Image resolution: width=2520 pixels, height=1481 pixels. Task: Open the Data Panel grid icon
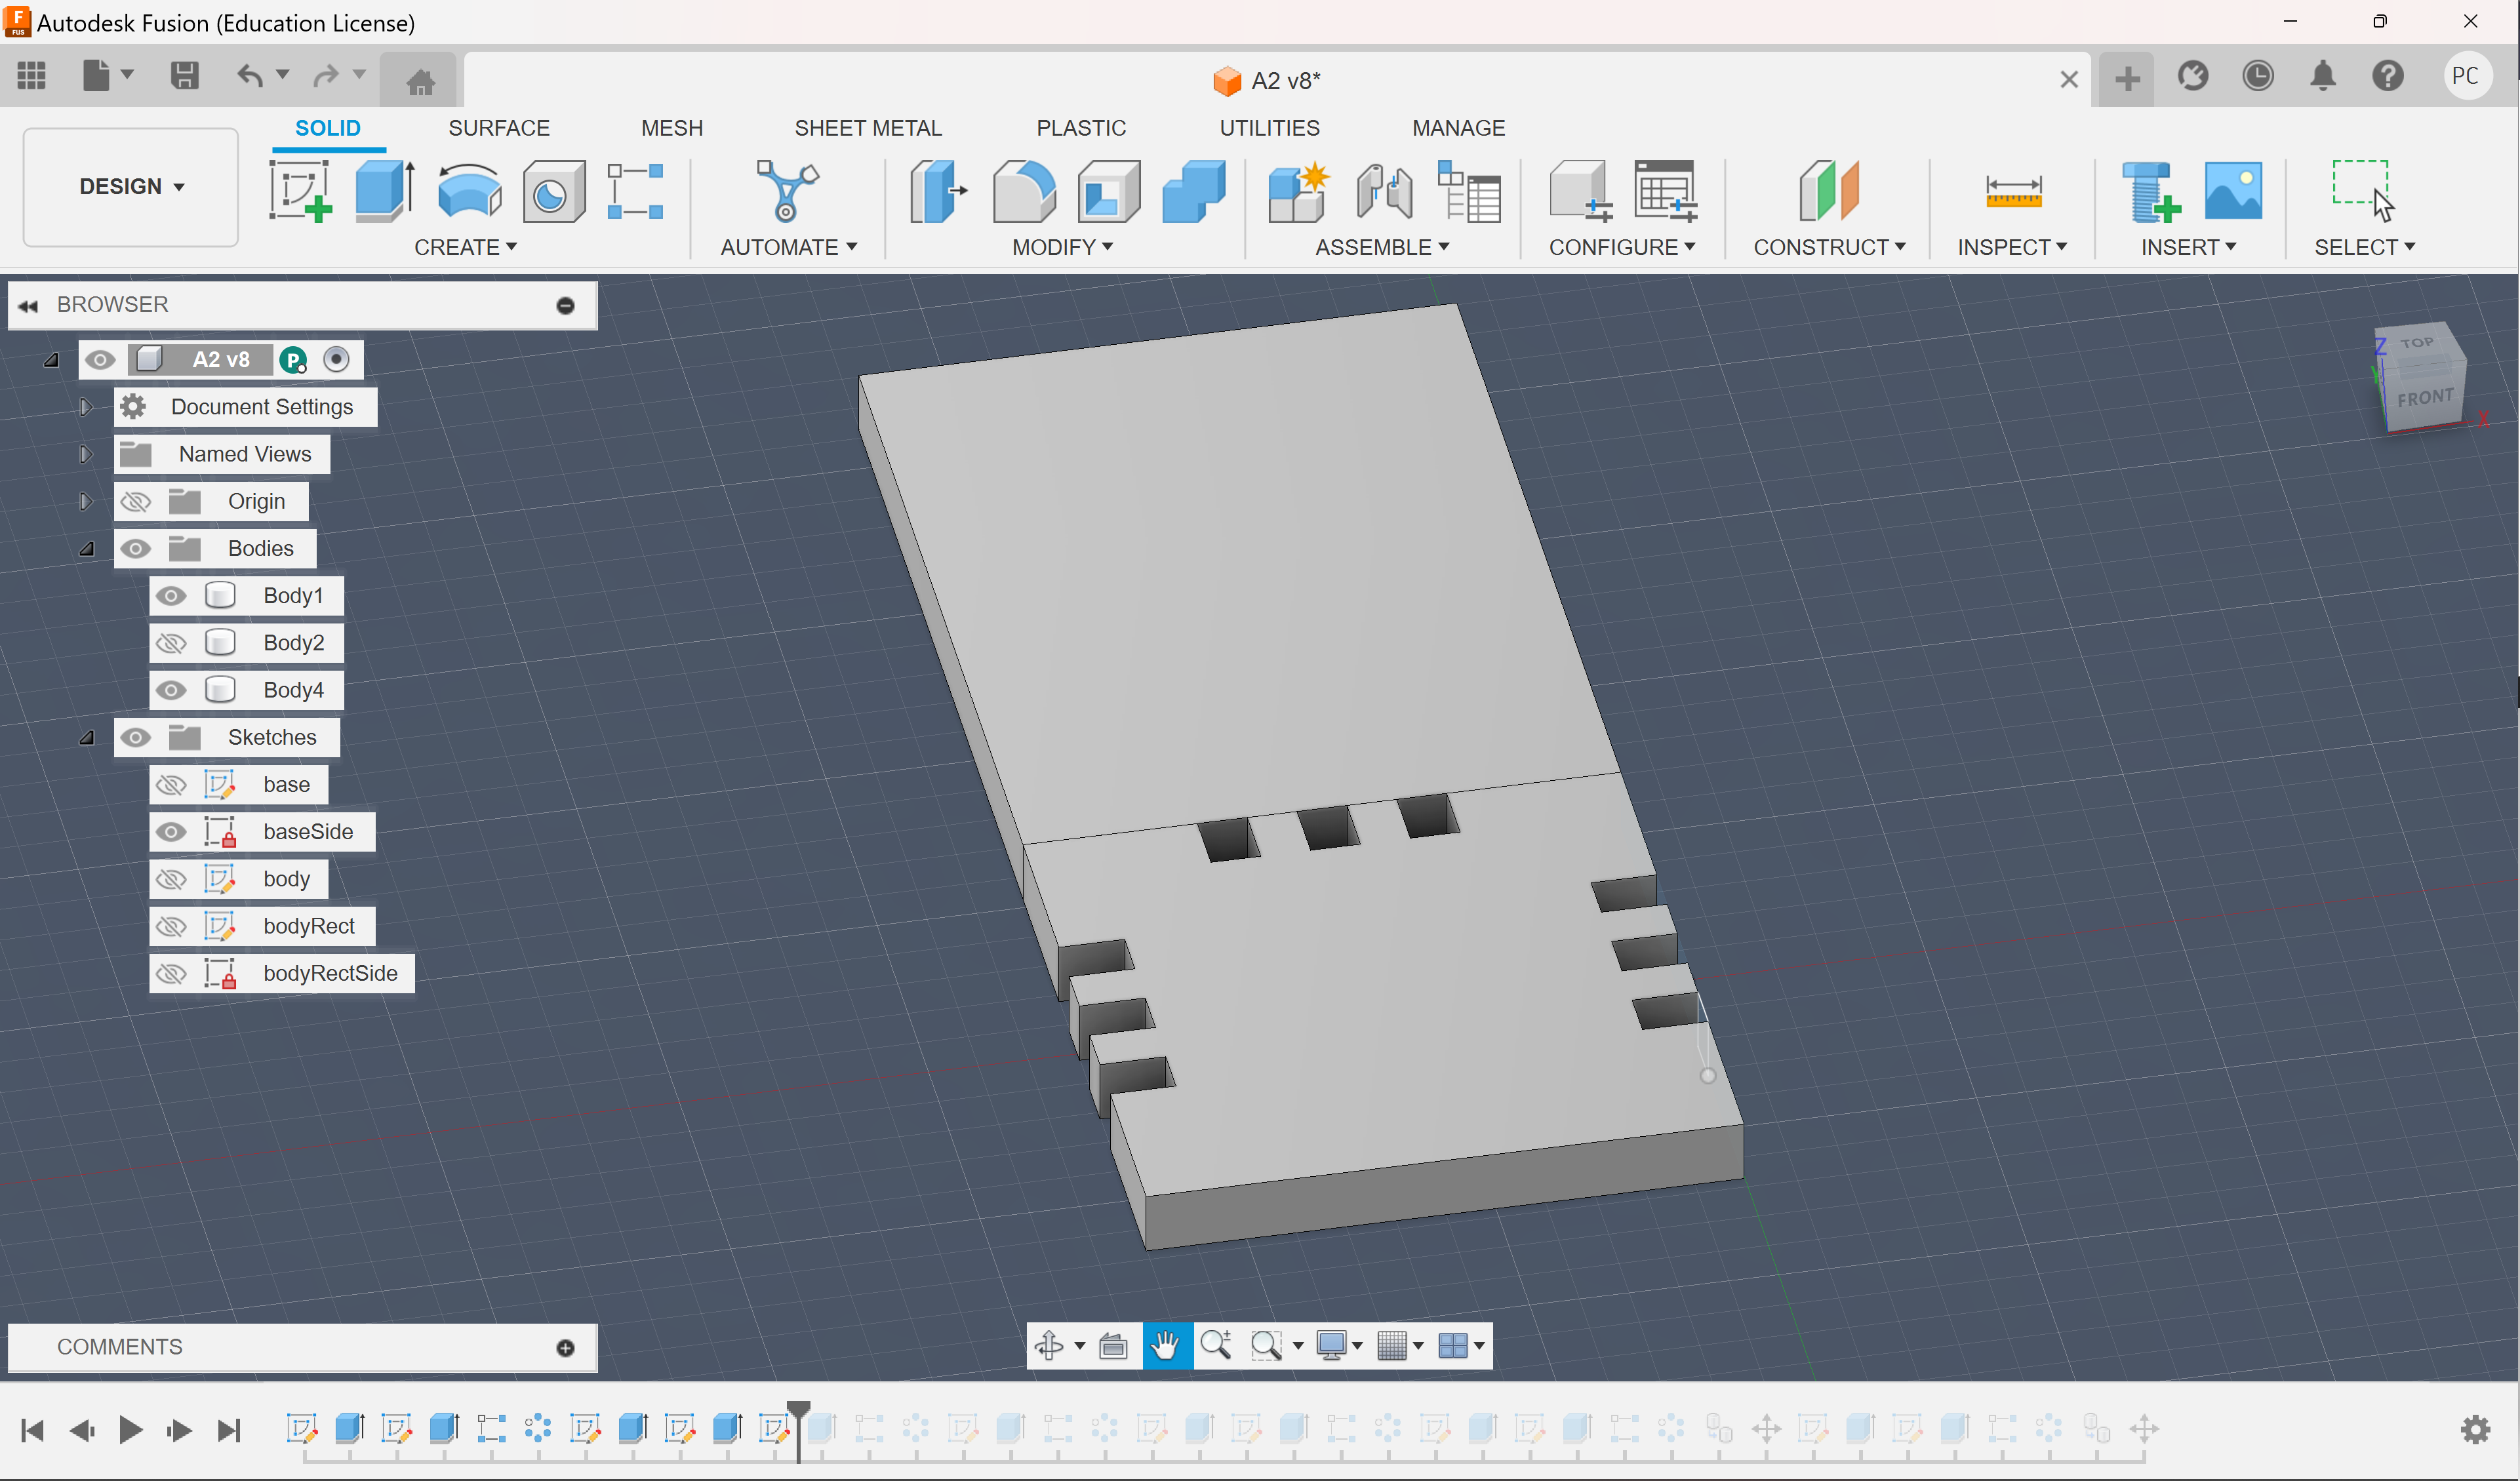(31, 76)
